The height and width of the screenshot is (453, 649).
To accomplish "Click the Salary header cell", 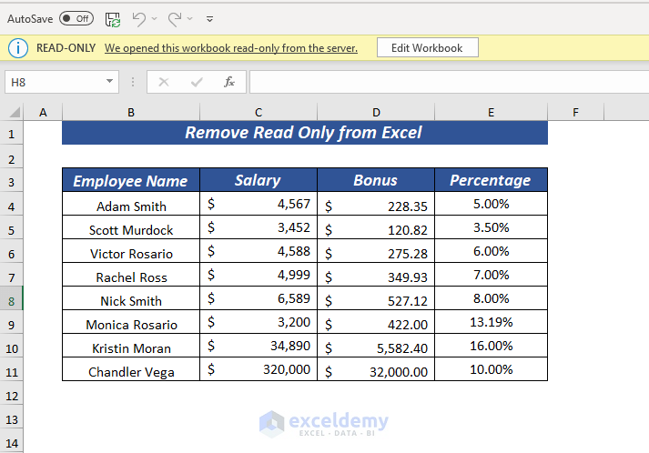I will 259,180.
